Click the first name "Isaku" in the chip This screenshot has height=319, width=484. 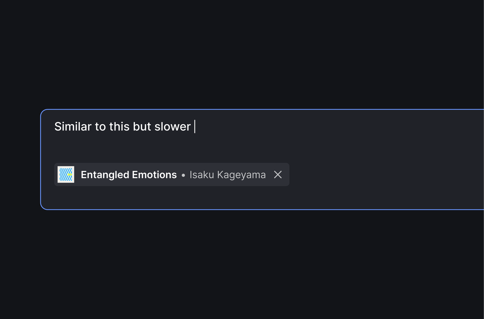point(202,175)
